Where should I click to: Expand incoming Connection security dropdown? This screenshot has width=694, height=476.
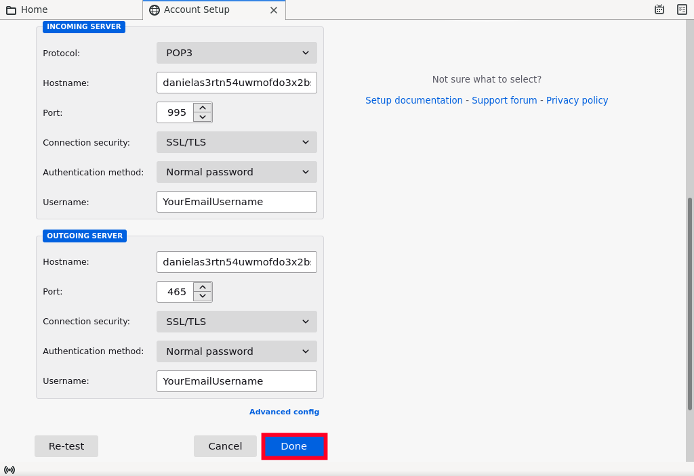click(237, 142)
